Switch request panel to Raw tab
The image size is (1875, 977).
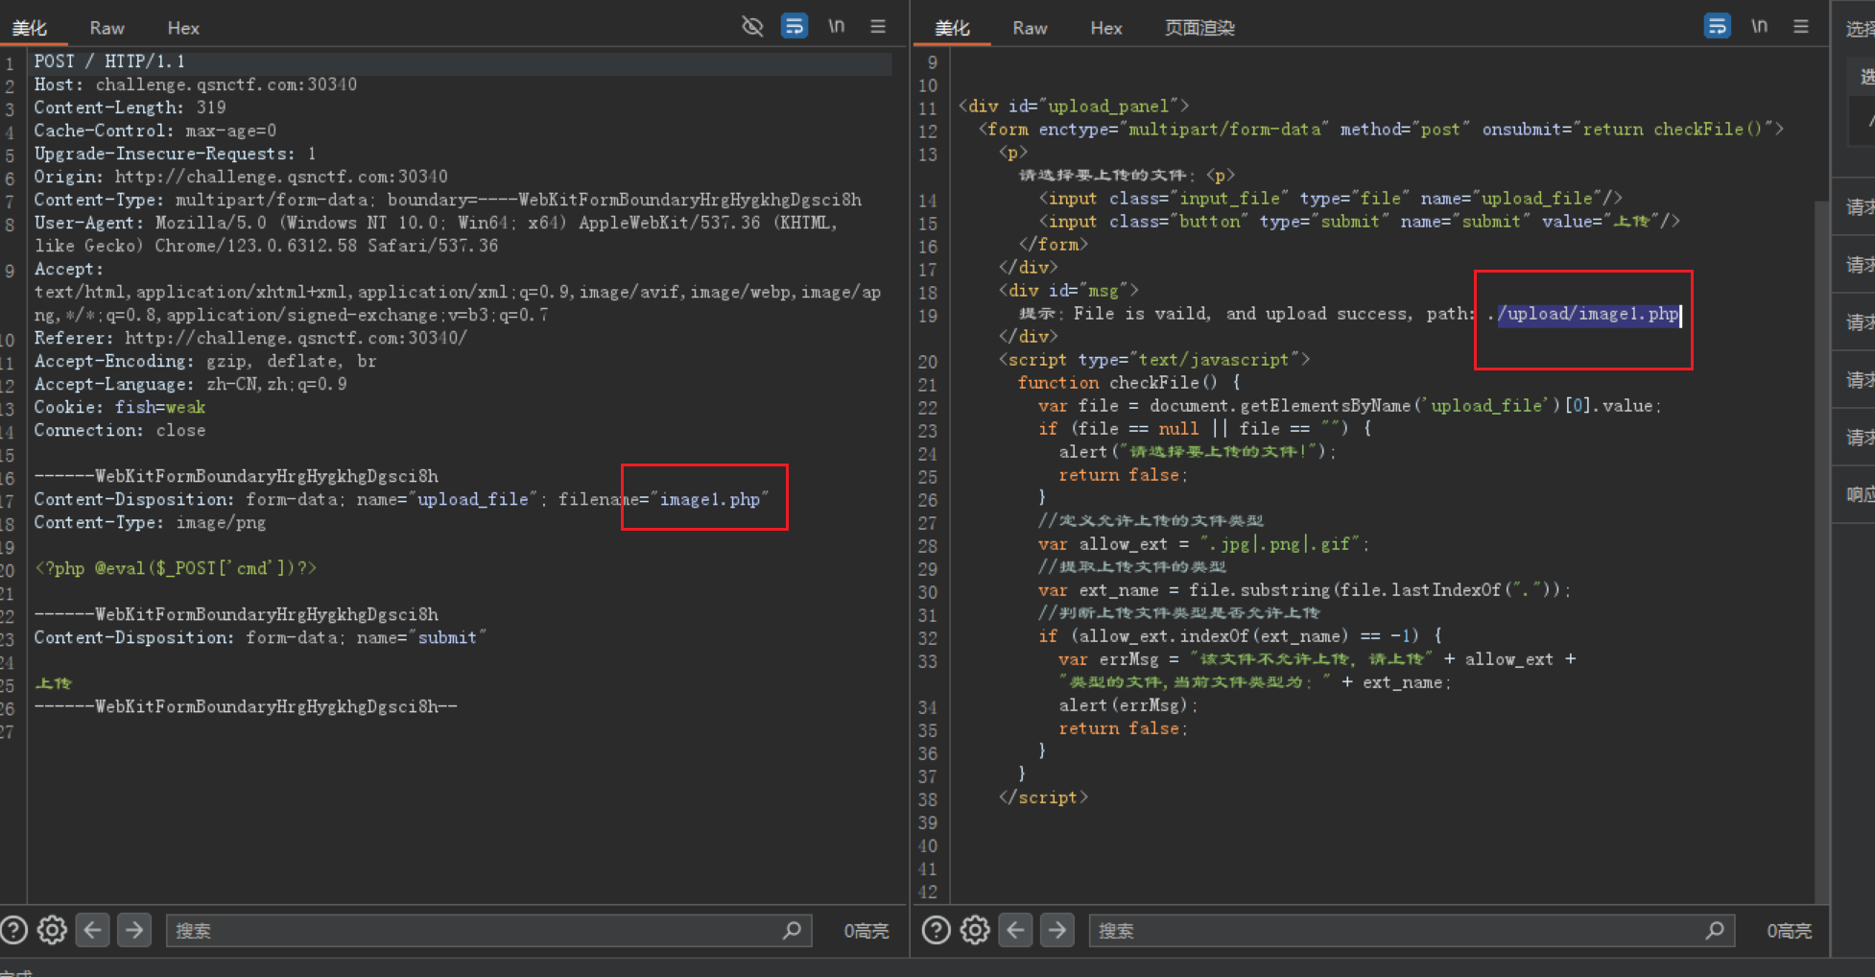(x=107, y=28)
